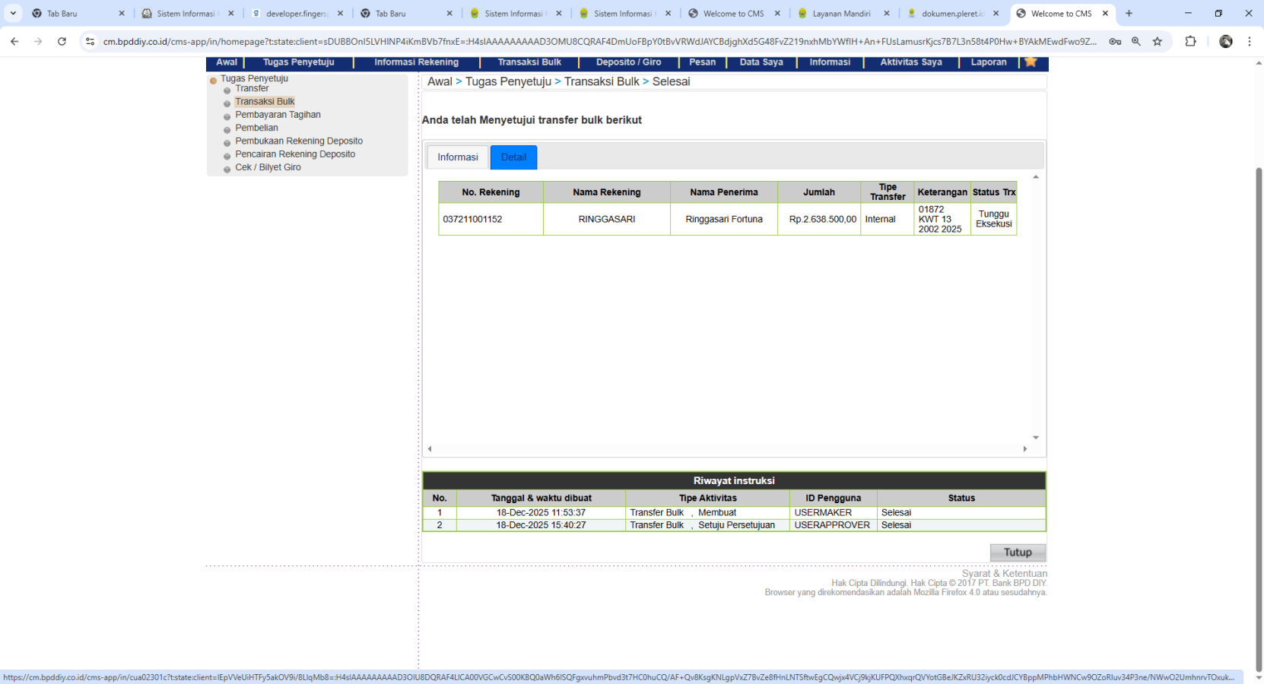Open the browser extensions puzzle icon
Image resolution: width=1264 pixels, height=684 pixels.
point(1190,42)
